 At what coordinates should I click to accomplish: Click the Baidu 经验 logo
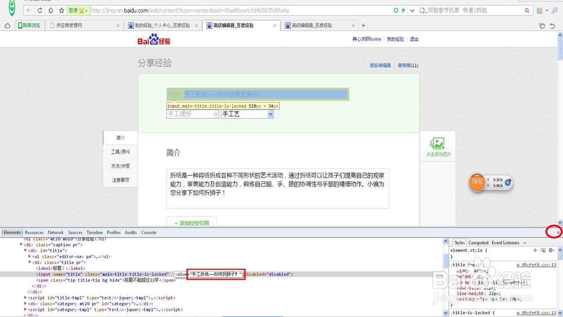(154, 39)
